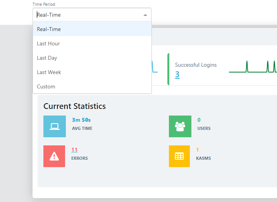Click the yellow Kasms grid icon

pos(179,156)
